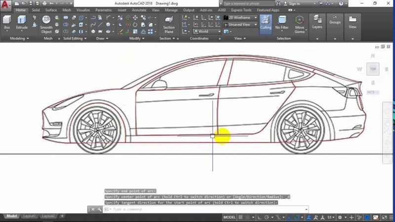Image resolution: width=395 pixels, height=222 pixels.
Task: Click the command line customize wrench button
Action: [x=99, y=209]
